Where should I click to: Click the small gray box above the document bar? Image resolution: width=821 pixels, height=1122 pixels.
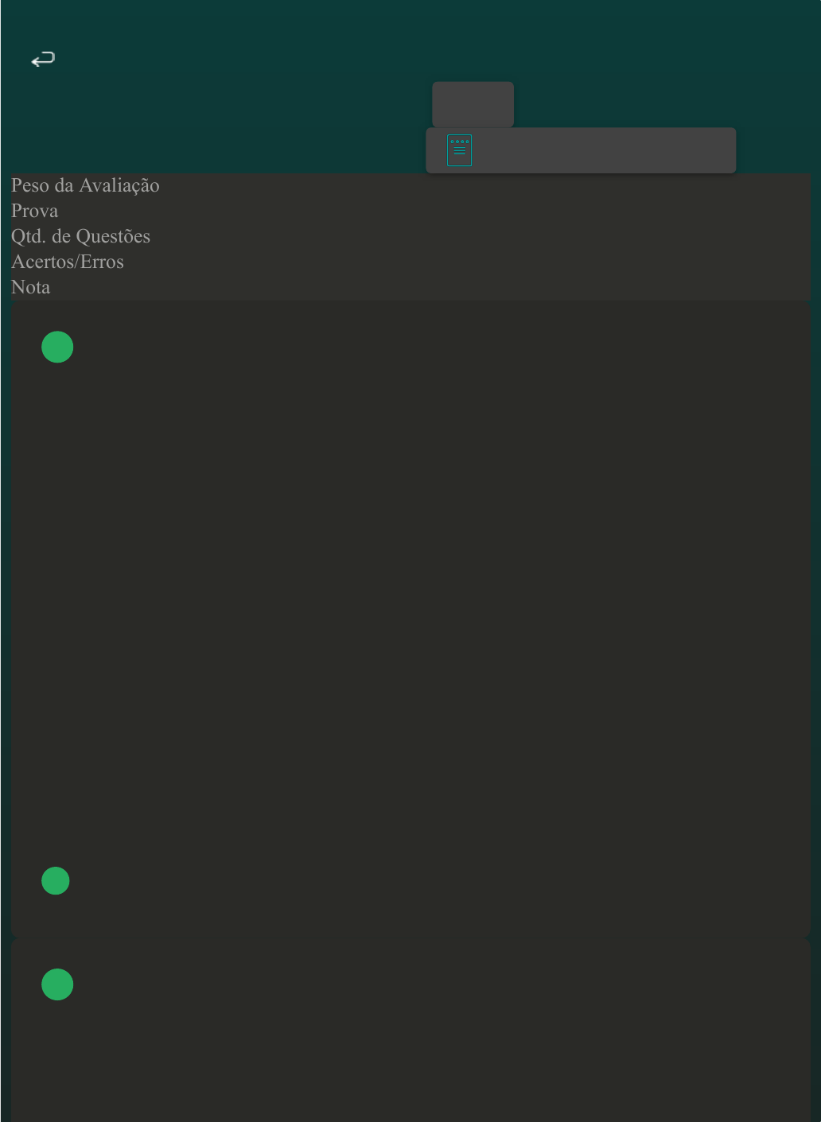[473, 104]
